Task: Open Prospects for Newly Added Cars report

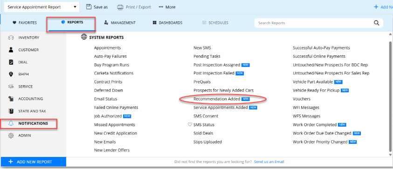Action: tap(224, 90)
